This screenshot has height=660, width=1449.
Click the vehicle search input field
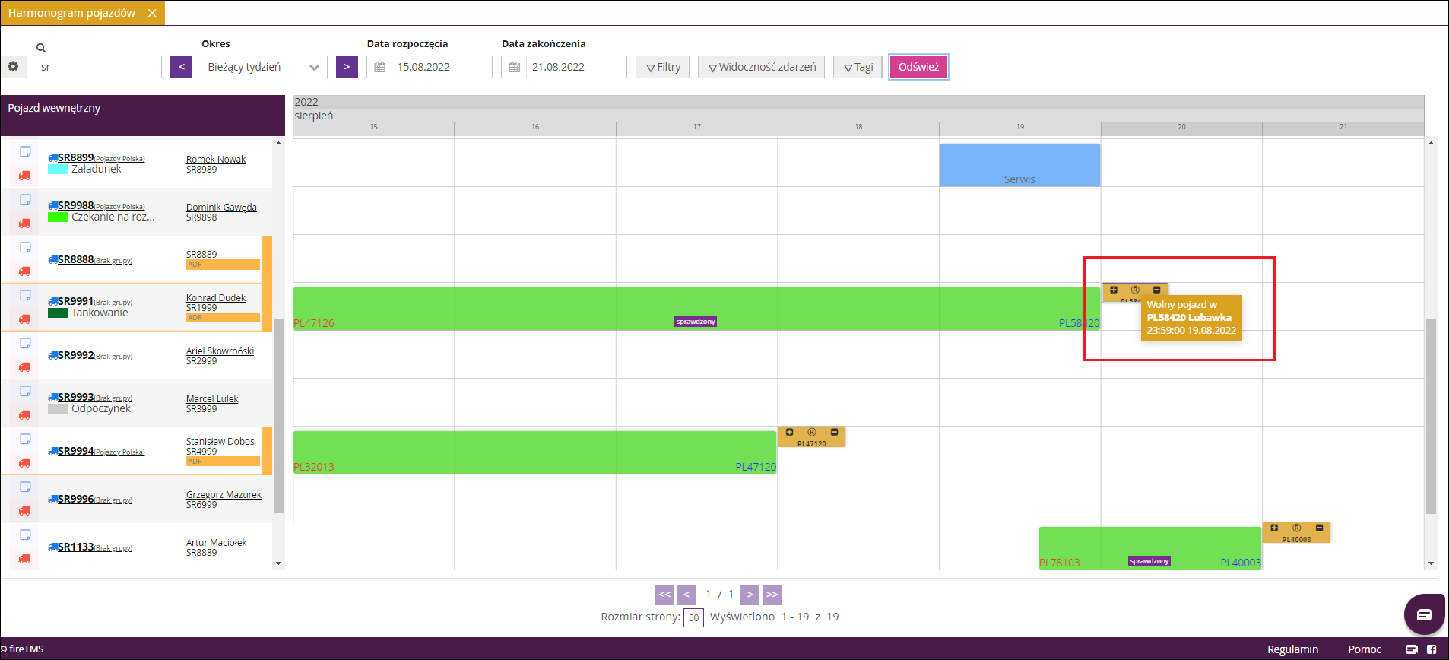click(99, 67)
